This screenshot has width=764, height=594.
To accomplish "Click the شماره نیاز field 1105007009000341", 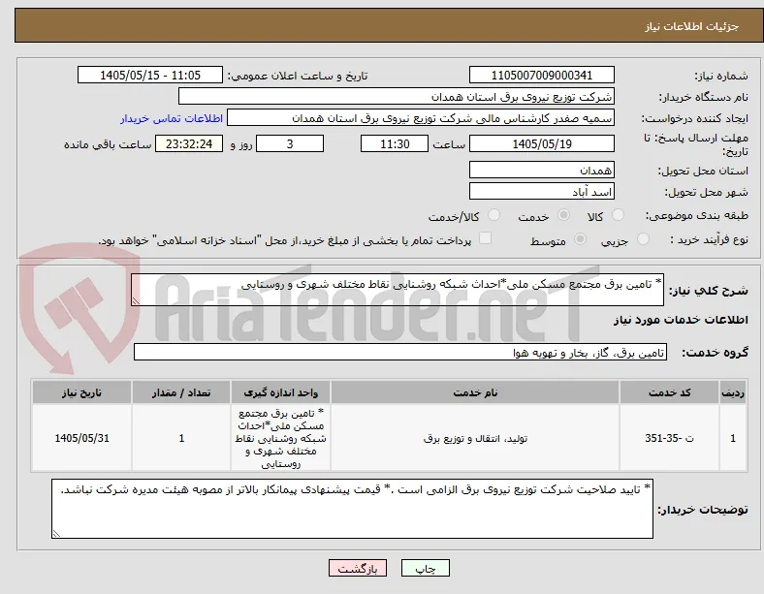I will point(541,75).
